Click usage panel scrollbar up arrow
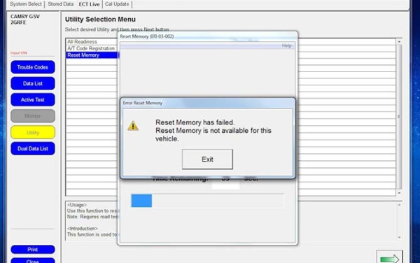Screen dimensions: 420x263 pos(399,205)
